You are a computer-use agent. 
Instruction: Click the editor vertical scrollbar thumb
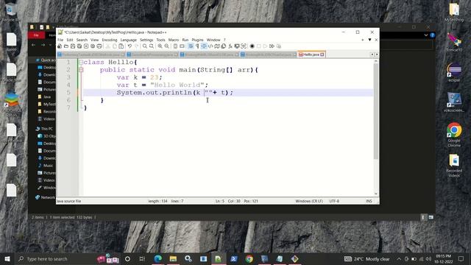pos(376,111)
